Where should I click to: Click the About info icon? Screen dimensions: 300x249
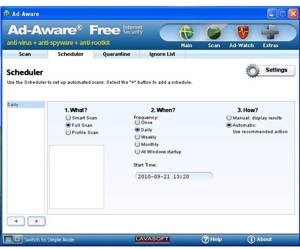[251, 239]
